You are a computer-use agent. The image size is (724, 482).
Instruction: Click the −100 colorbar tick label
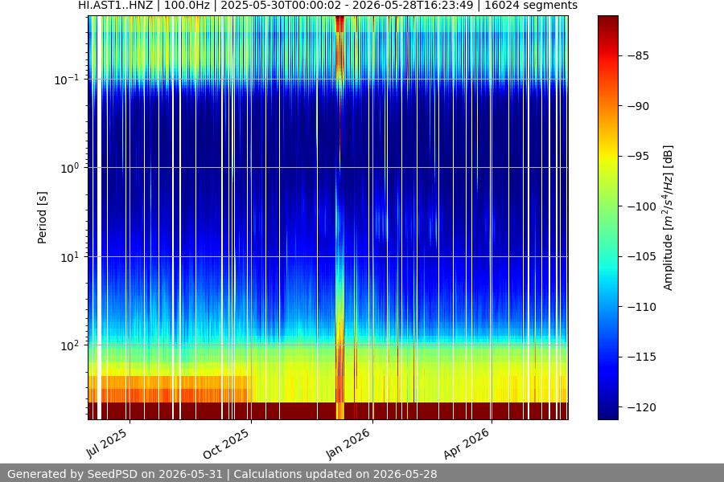pos(642,206)
